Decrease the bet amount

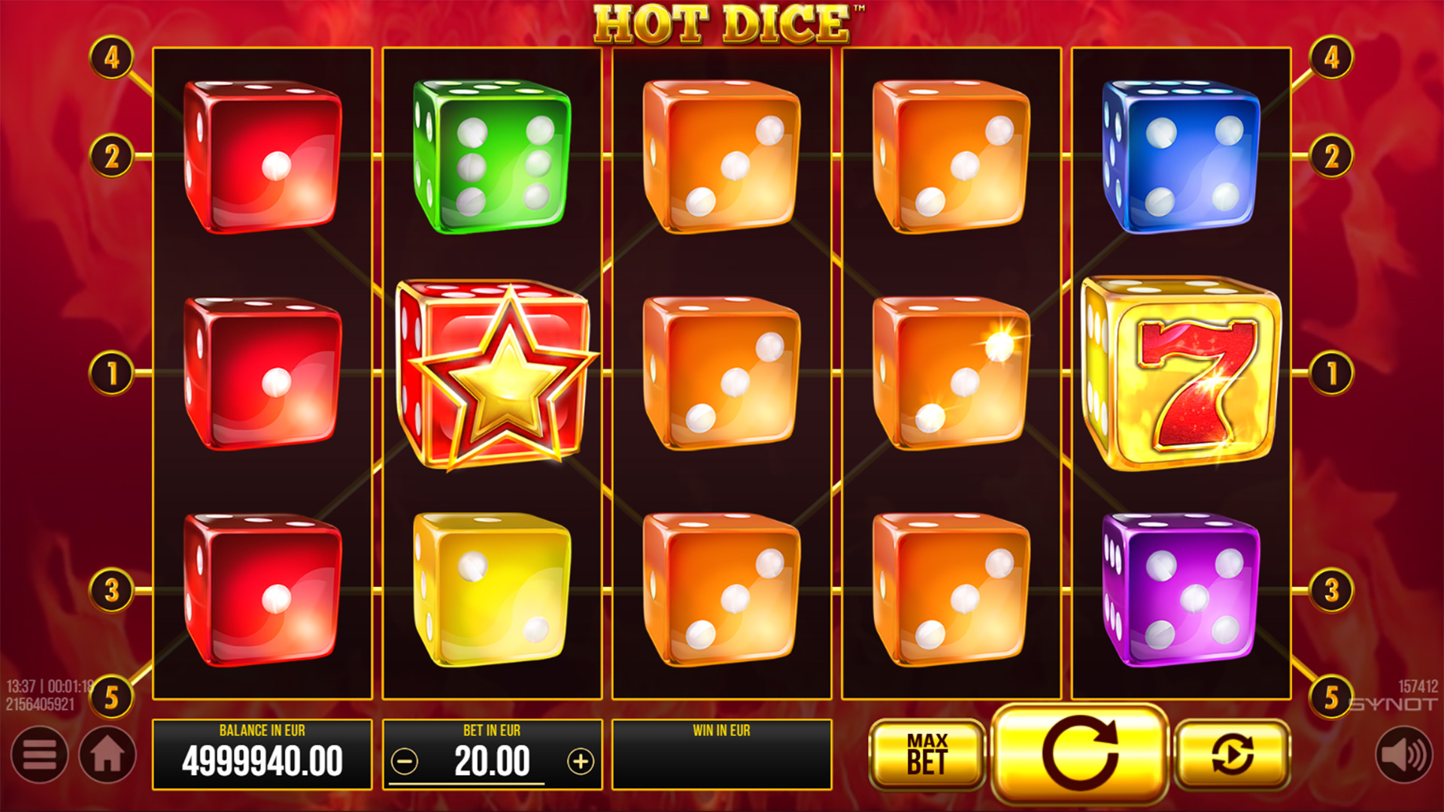point(405,762)
